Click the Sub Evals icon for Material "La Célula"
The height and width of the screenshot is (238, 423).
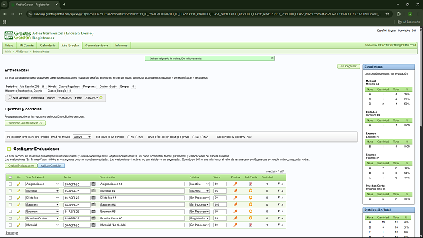[250, 225]
